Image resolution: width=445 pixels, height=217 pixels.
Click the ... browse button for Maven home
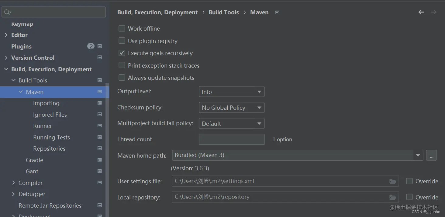[431, 155]
